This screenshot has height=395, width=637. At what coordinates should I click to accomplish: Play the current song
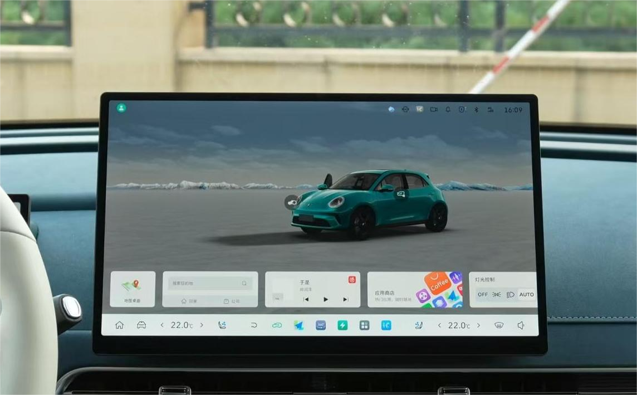[x=325, y=300]
